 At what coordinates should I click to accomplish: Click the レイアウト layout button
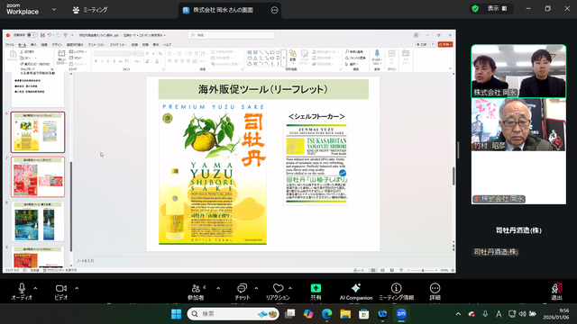pyautogui.click(x=78, y=52)
